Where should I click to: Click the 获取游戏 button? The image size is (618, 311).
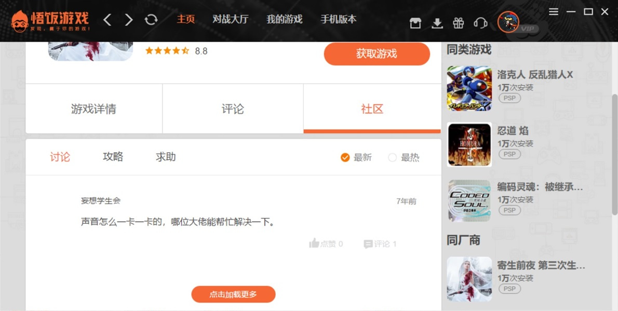click(377, 53)
